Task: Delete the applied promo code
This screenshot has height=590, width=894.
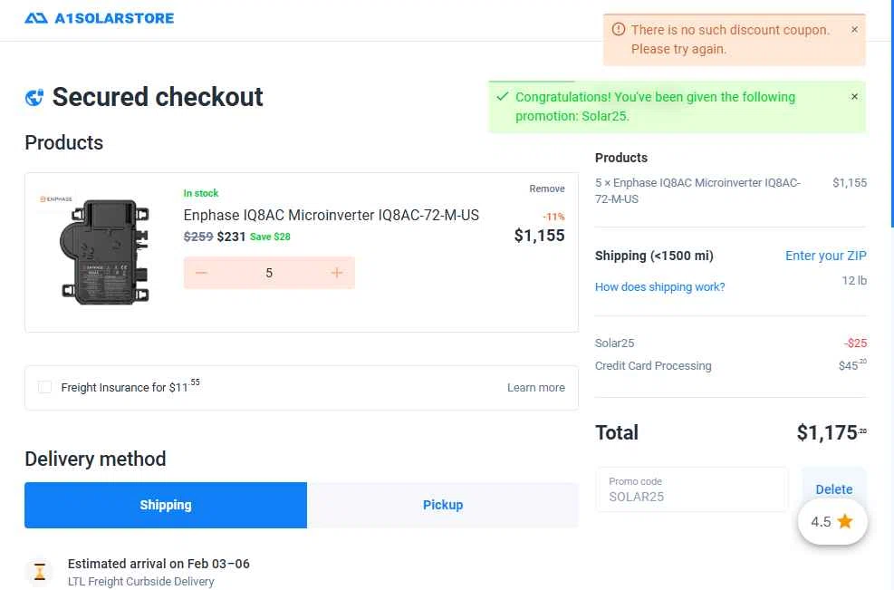Action: (833, 489)
